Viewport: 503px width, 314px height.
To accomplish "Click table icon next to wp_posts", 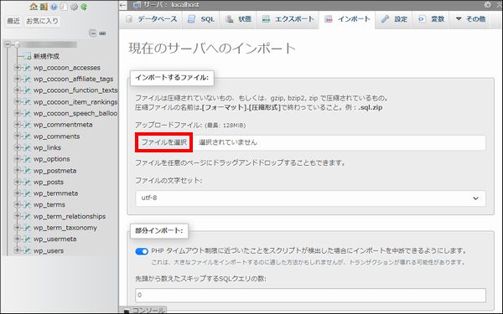I will pos(28,182).
